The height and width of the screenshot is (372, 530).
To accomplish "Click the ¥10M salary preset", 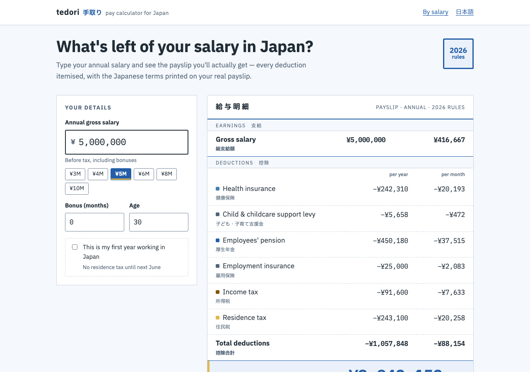I will pyautogui.click(x=77, y=188).
